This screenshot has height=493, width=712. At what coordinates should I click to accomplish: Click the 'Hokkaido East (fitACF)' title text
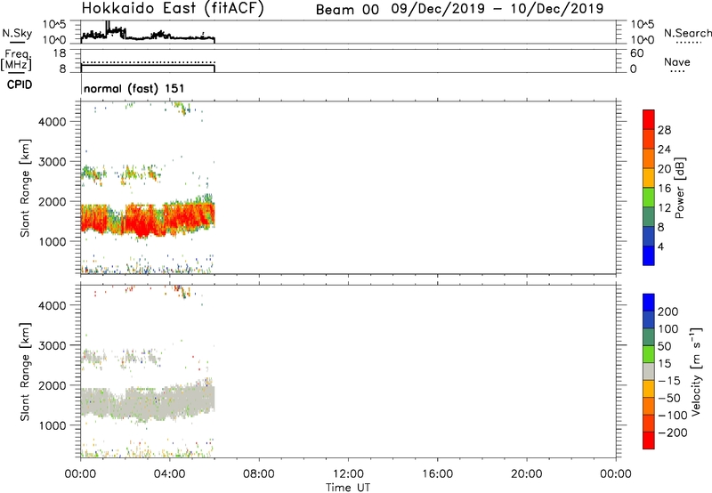point(173,8)
